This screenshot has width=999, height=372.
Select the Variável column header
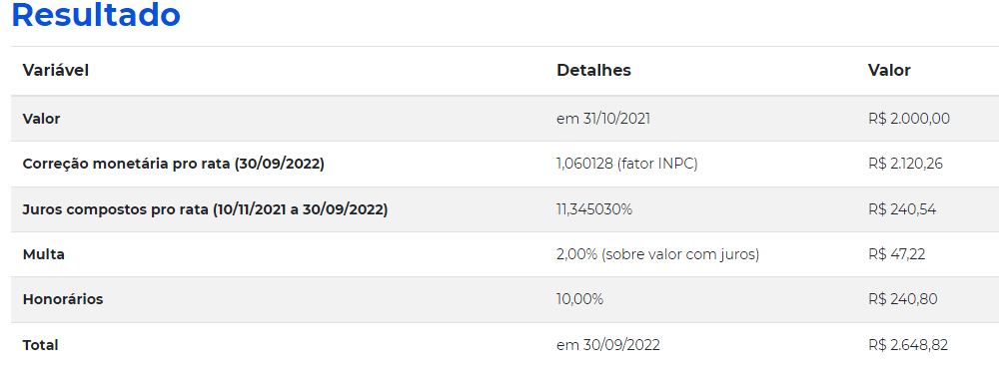[55, 71]
